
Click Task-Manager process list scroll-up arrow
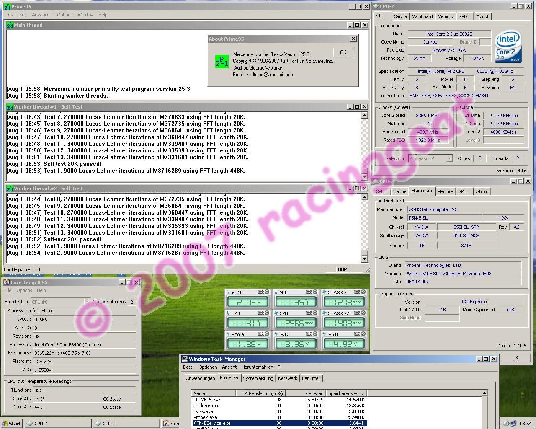(484, 393)
